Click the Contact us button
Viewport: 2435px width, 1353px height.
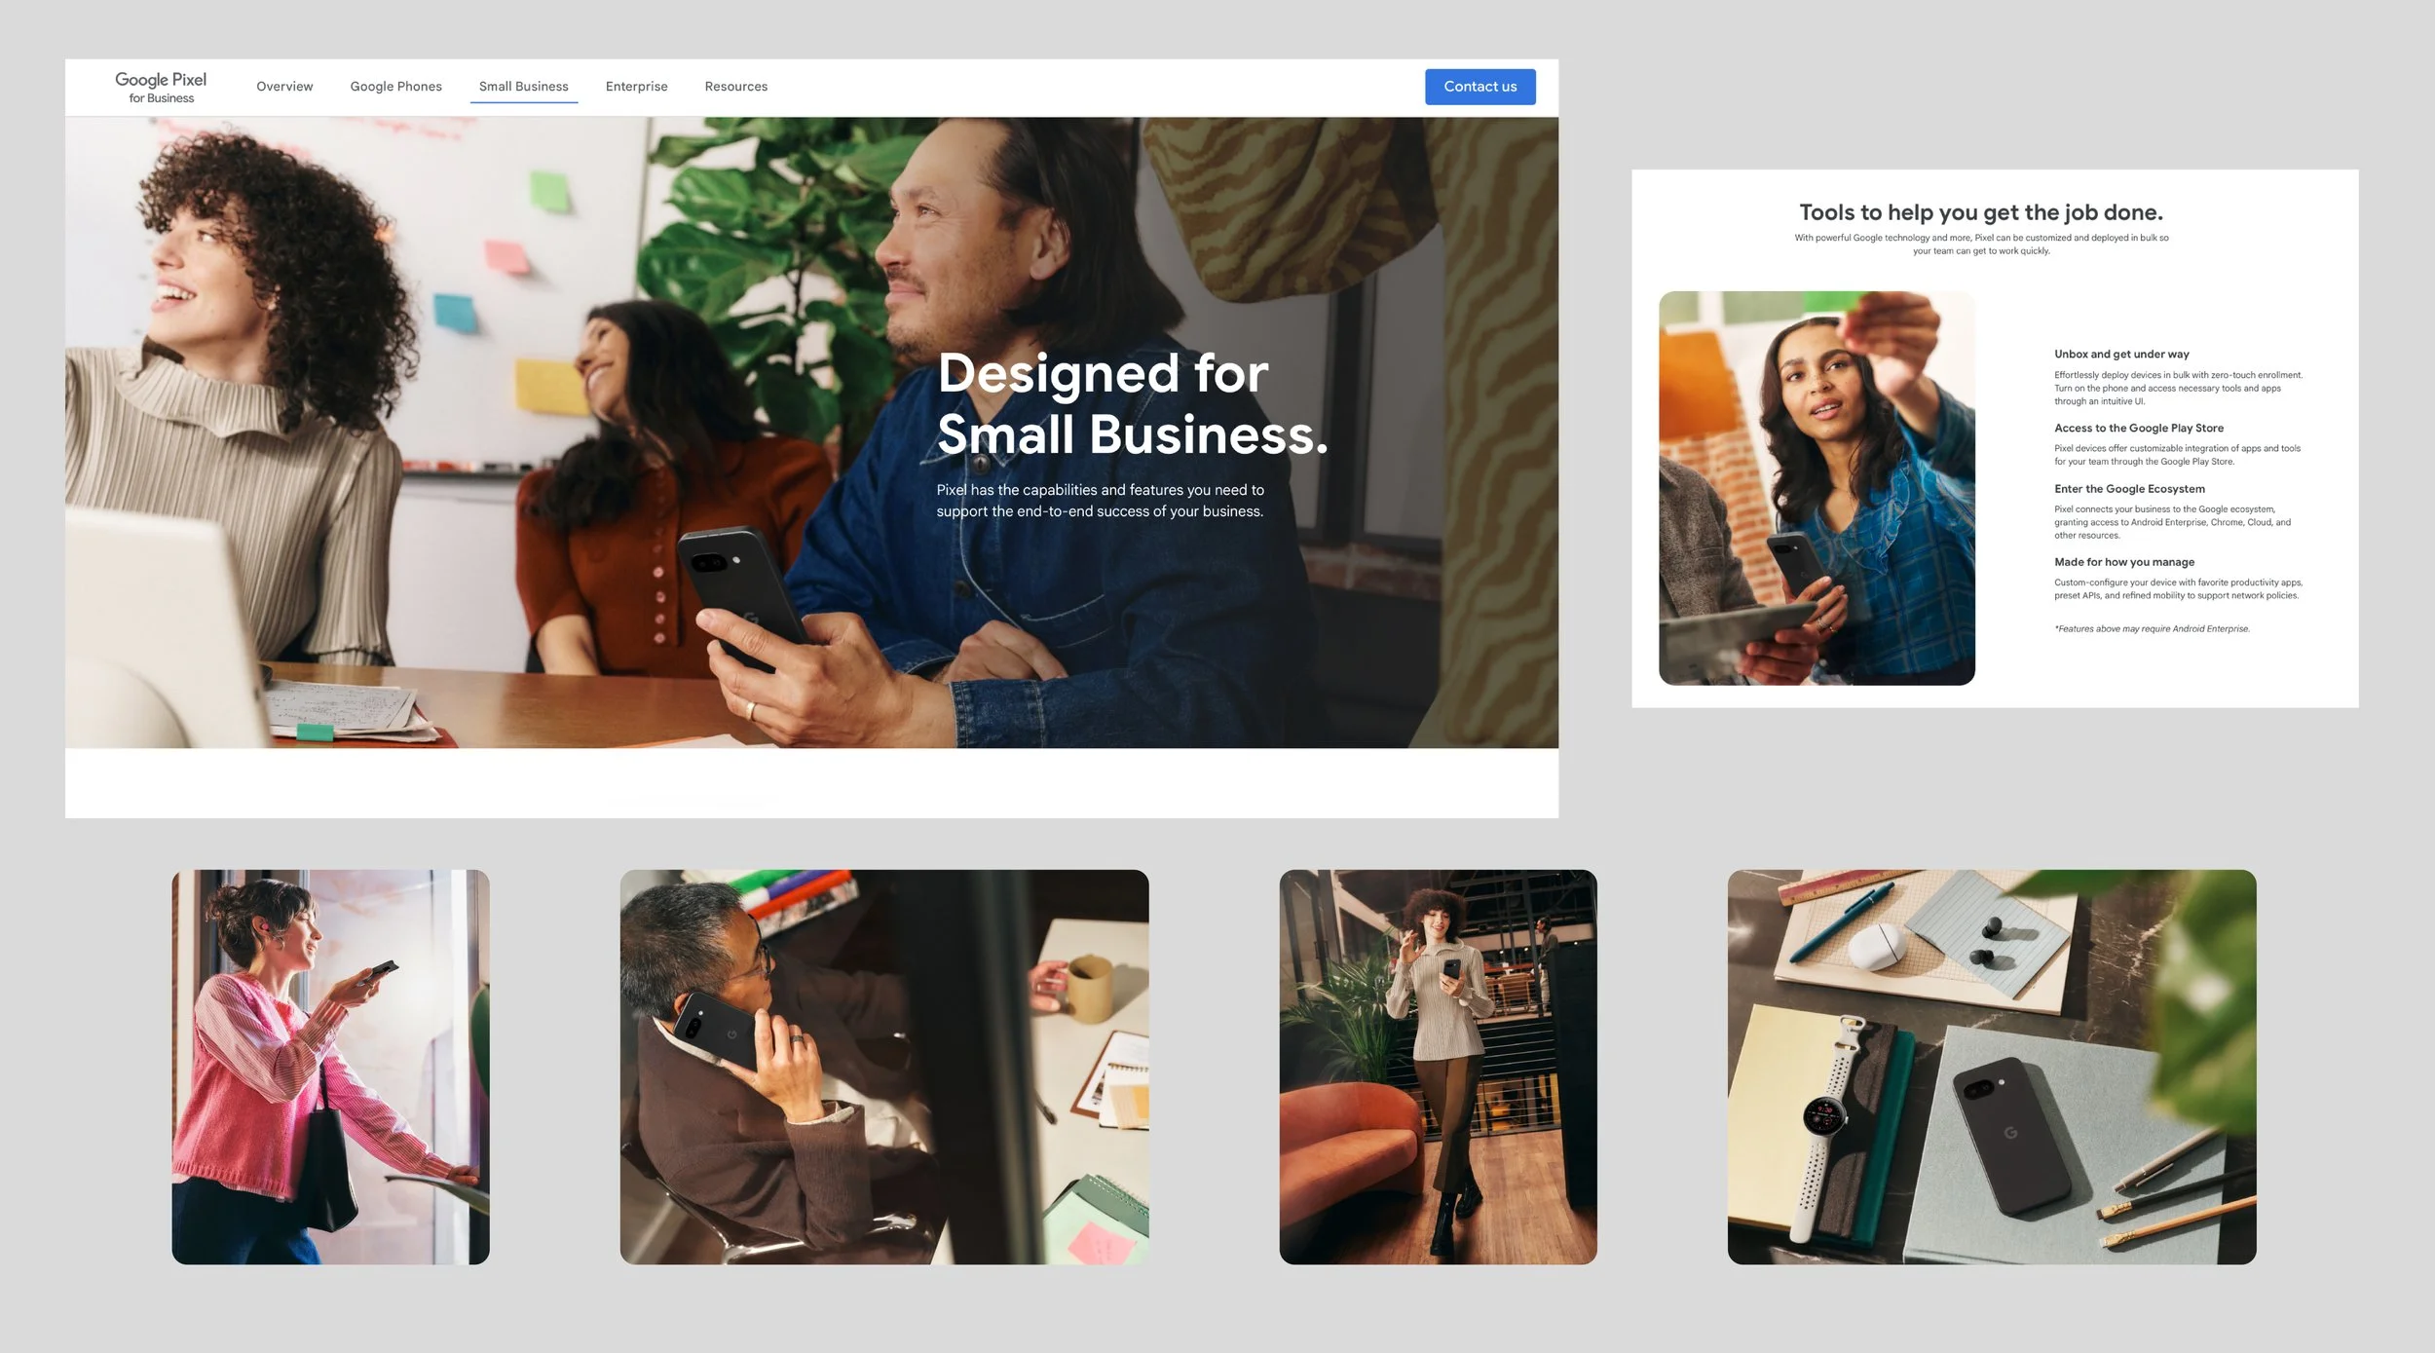pyautogui.click(x=1480, y=87)
